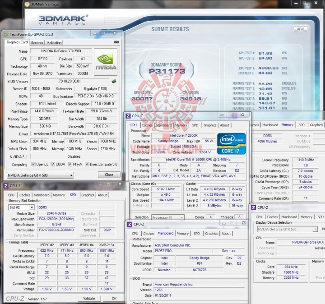Click the CPU-Z icon of the Graphics window
The width and height of the screenshot is (325, 304).
pyautogui.click(x=254, y=207)
